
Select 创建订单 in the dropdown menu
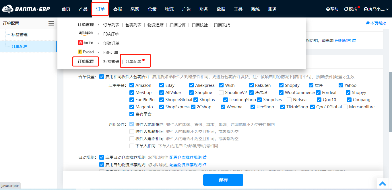[111, 43]
